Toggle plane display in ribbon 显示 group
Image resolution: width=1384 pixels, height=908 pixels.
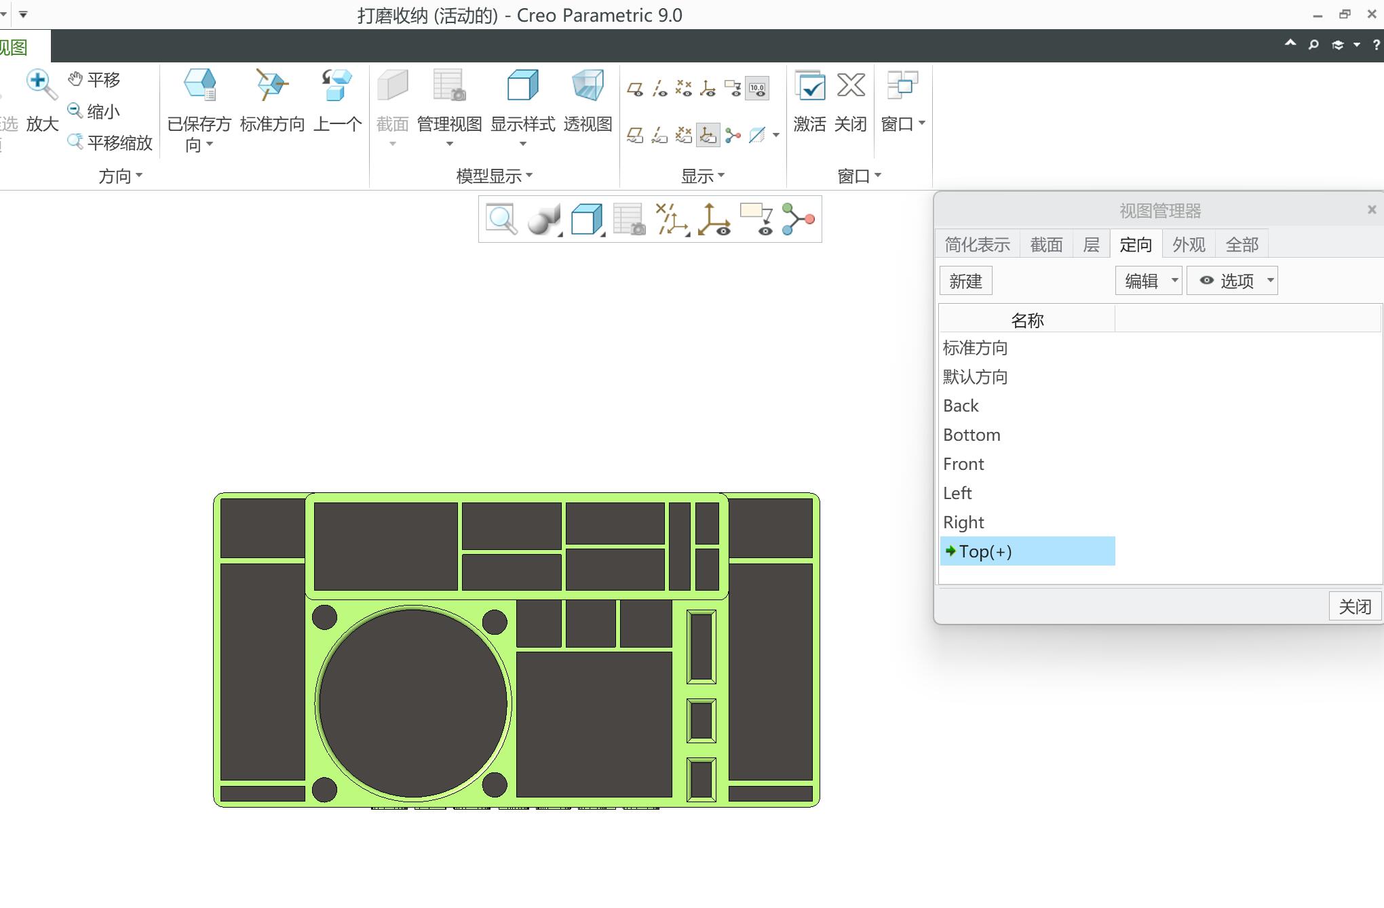(x=635, y=89)
